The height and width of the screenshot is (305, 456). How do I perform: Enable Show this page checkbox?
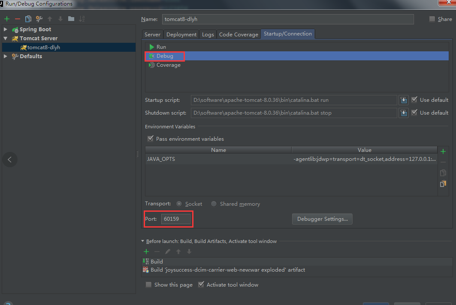tap(148, 285)
